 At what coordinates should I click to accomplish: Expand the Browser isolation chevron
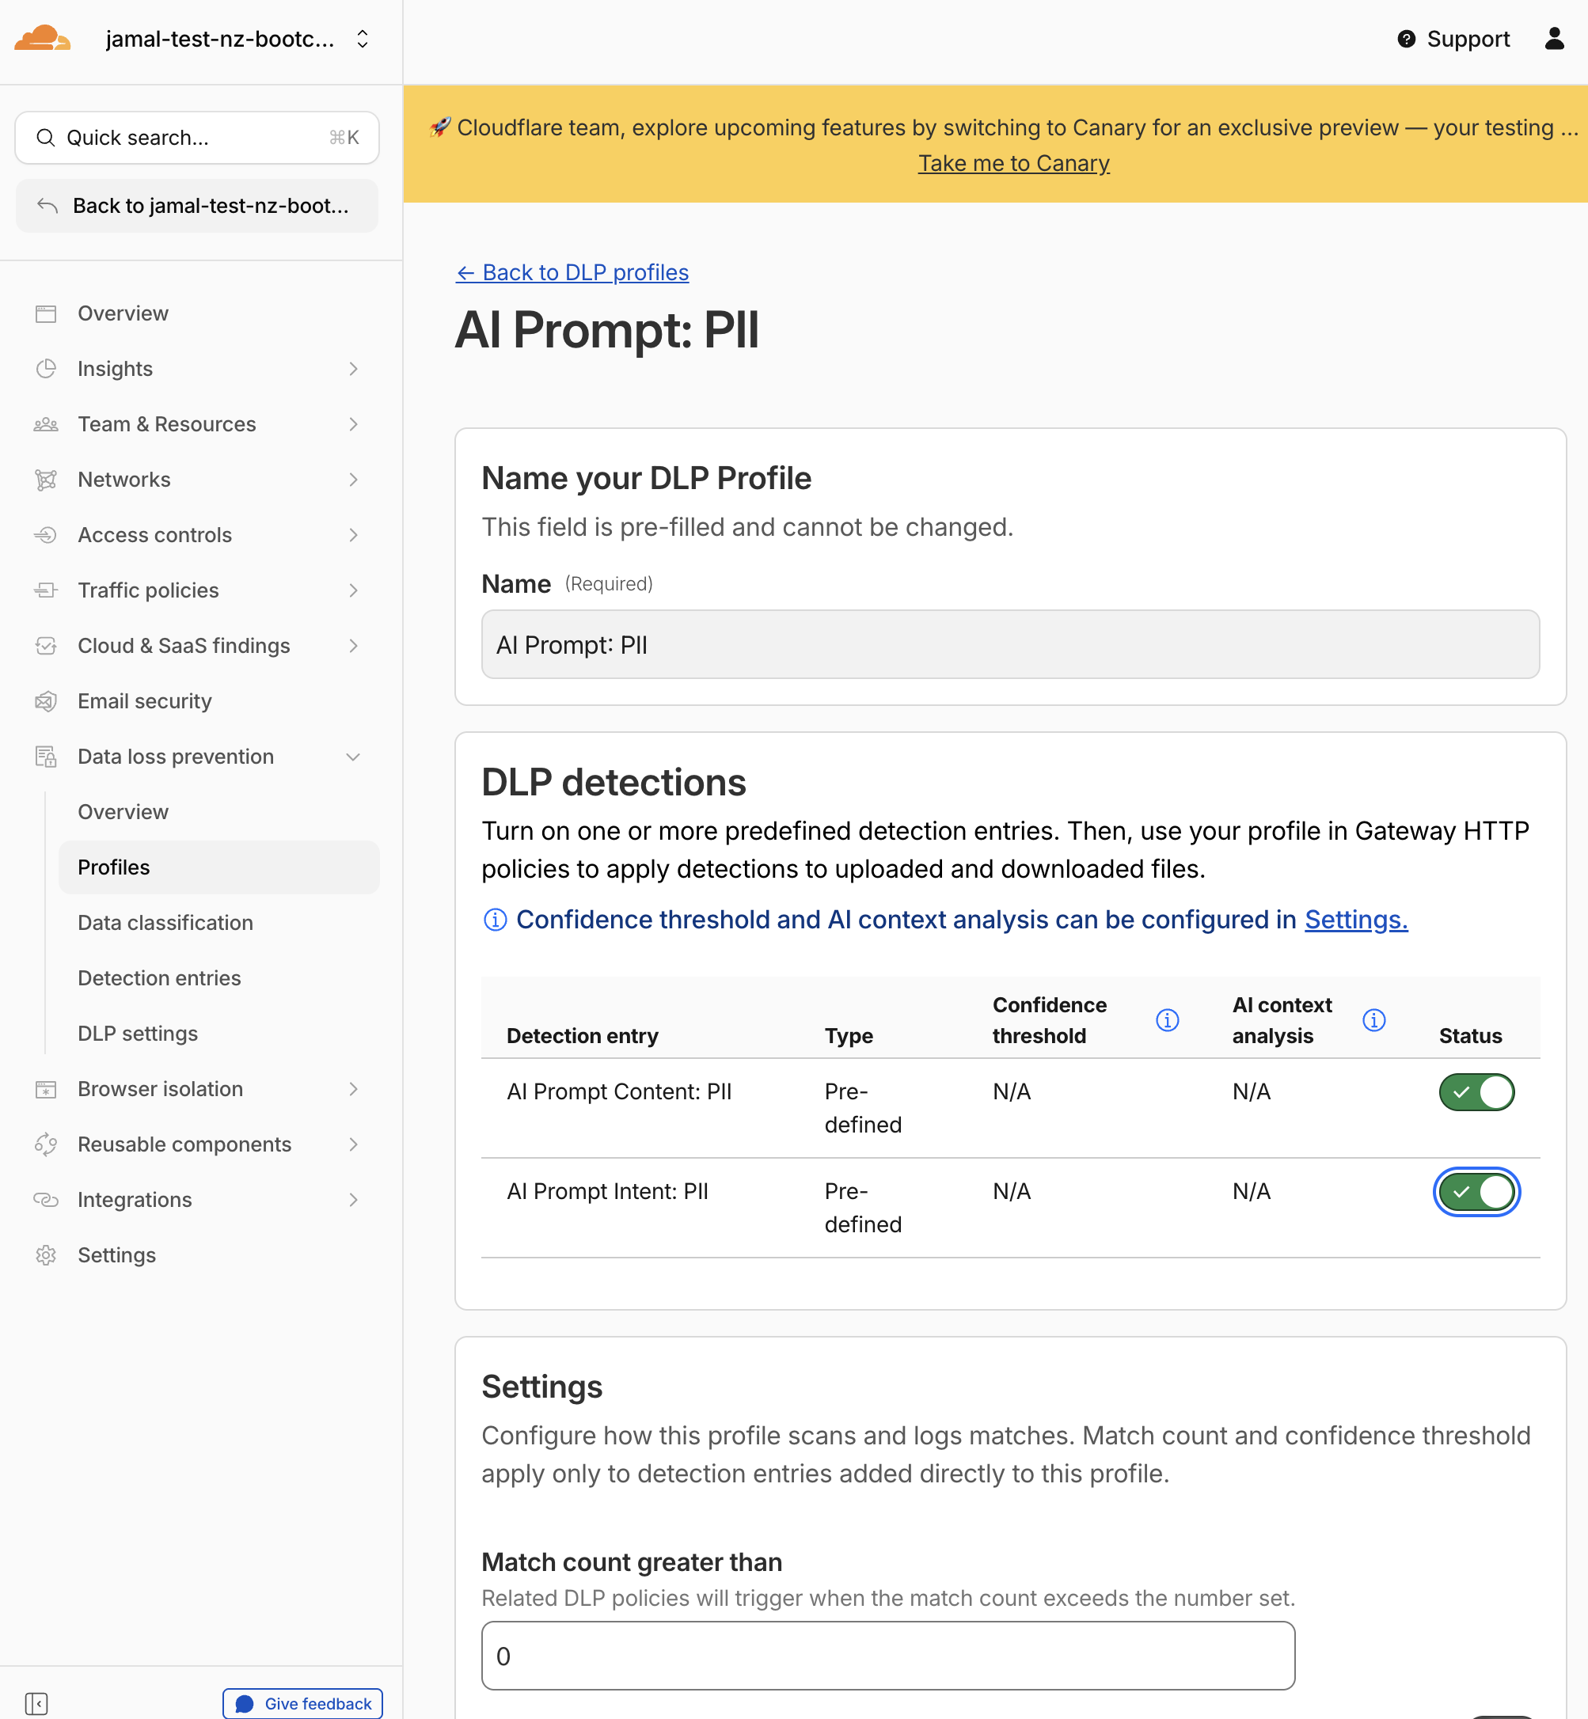(353, 1089)
